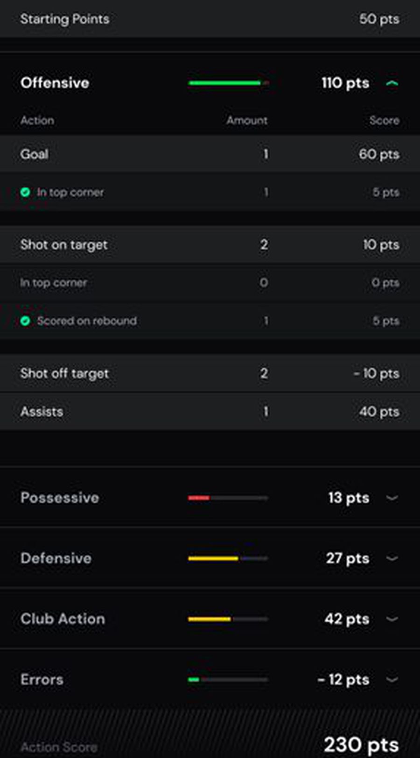
Task: Expand the Club Action chevron
Action: (392, 619)
